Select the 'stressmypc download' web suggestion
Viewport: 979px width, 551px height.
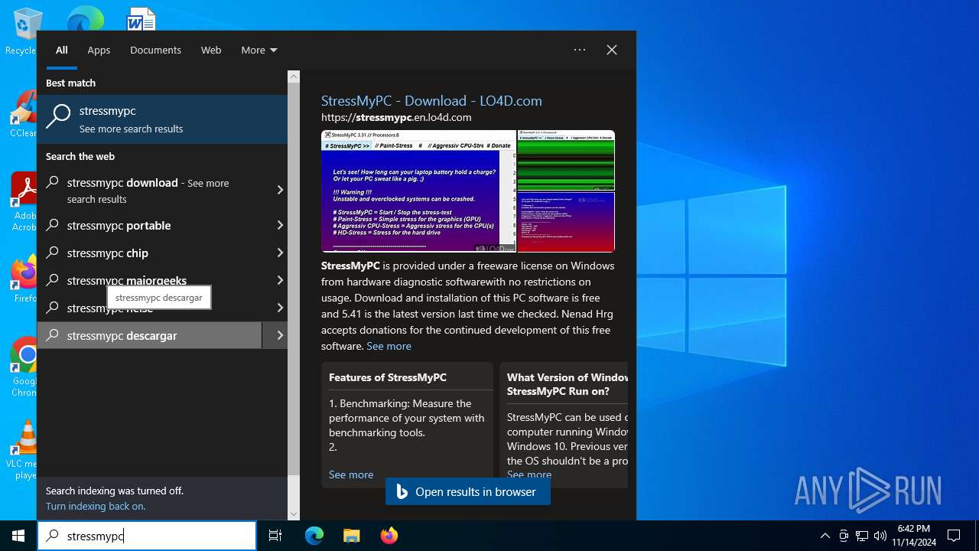(149, 191)
